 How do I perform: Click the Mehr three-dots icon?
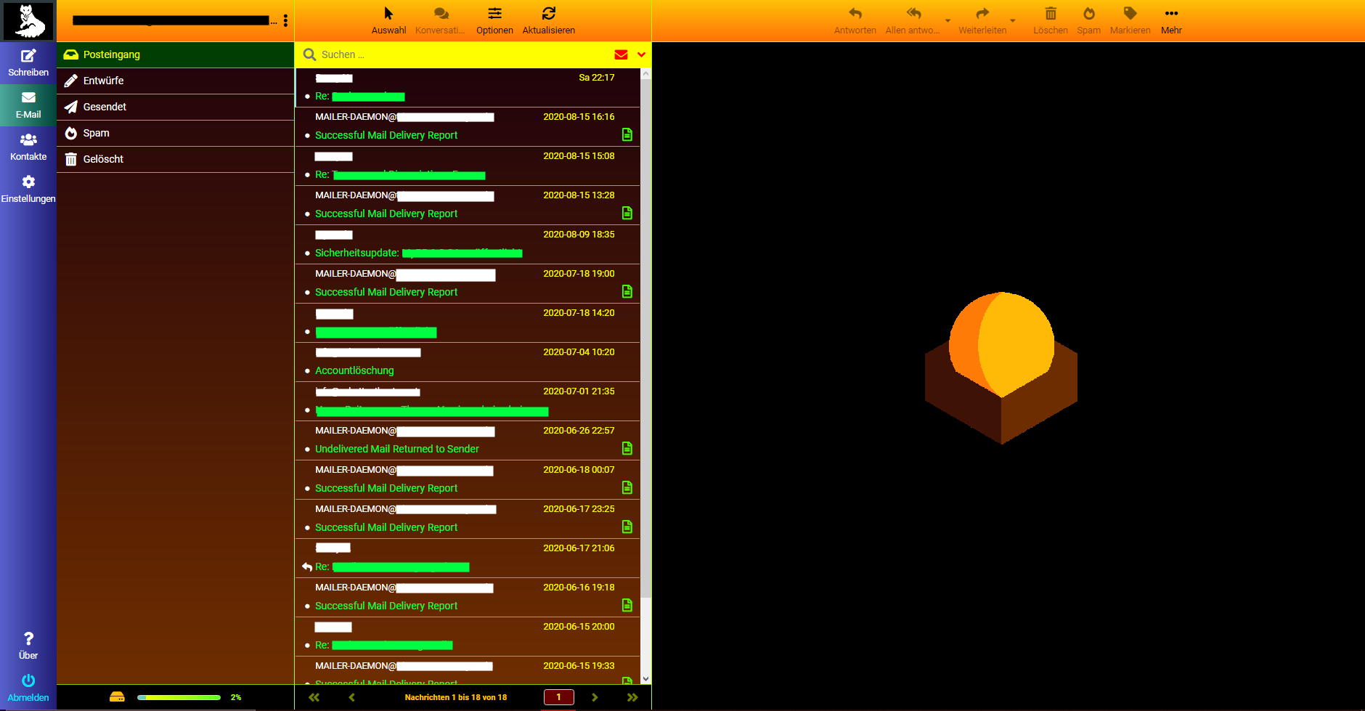point(1170,14)
